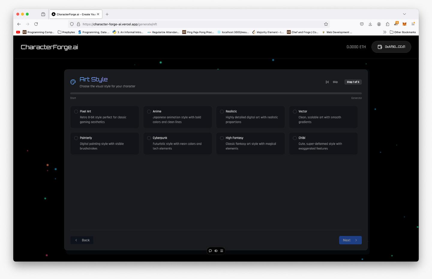This screenshot has width=432, height=279.
Task: Bookmark this page with the star icon
Action: coord(326,24)
